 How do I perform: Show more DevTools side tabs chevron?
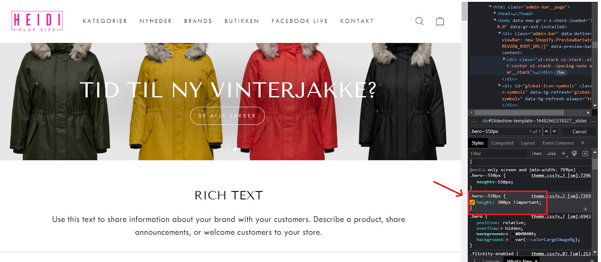tap(583, 143)
